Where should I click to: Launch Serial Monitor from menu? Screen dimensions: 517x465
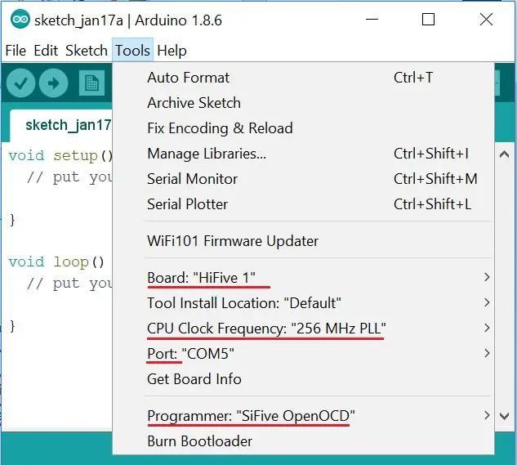(x=303, y=179)
